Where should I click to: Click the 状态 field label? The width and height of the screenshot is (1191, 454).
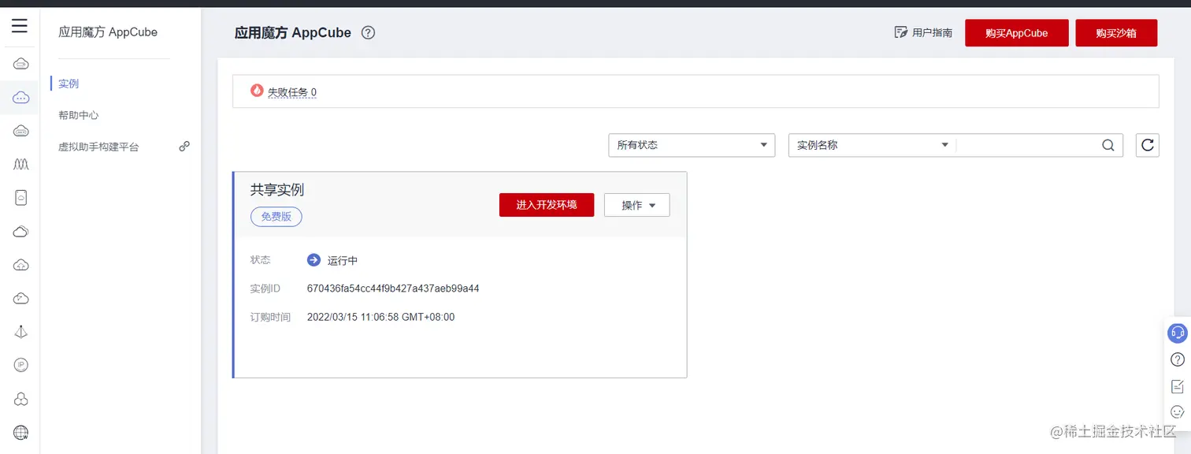click(x=261, y=259)
